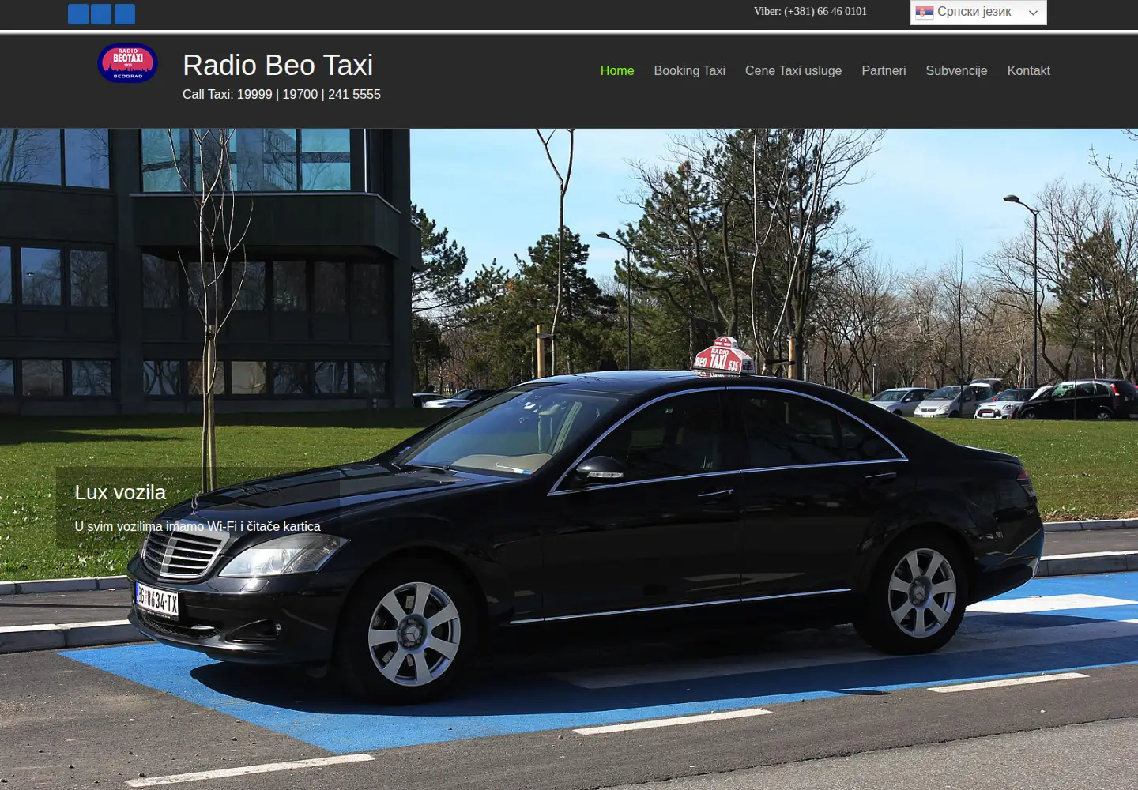
Task: Click the Serbian flag icon in language selector
Action: pos(924,12)
